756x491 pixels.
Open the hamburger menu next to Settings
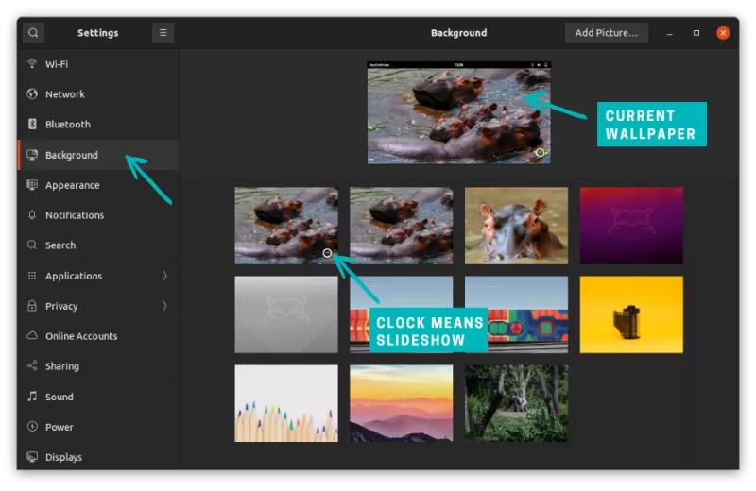(x=163, y=33)
